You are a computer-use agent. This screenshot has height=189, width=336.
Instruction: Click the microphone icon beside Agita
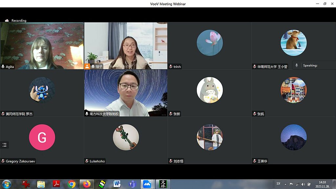(x=3, y=67)
